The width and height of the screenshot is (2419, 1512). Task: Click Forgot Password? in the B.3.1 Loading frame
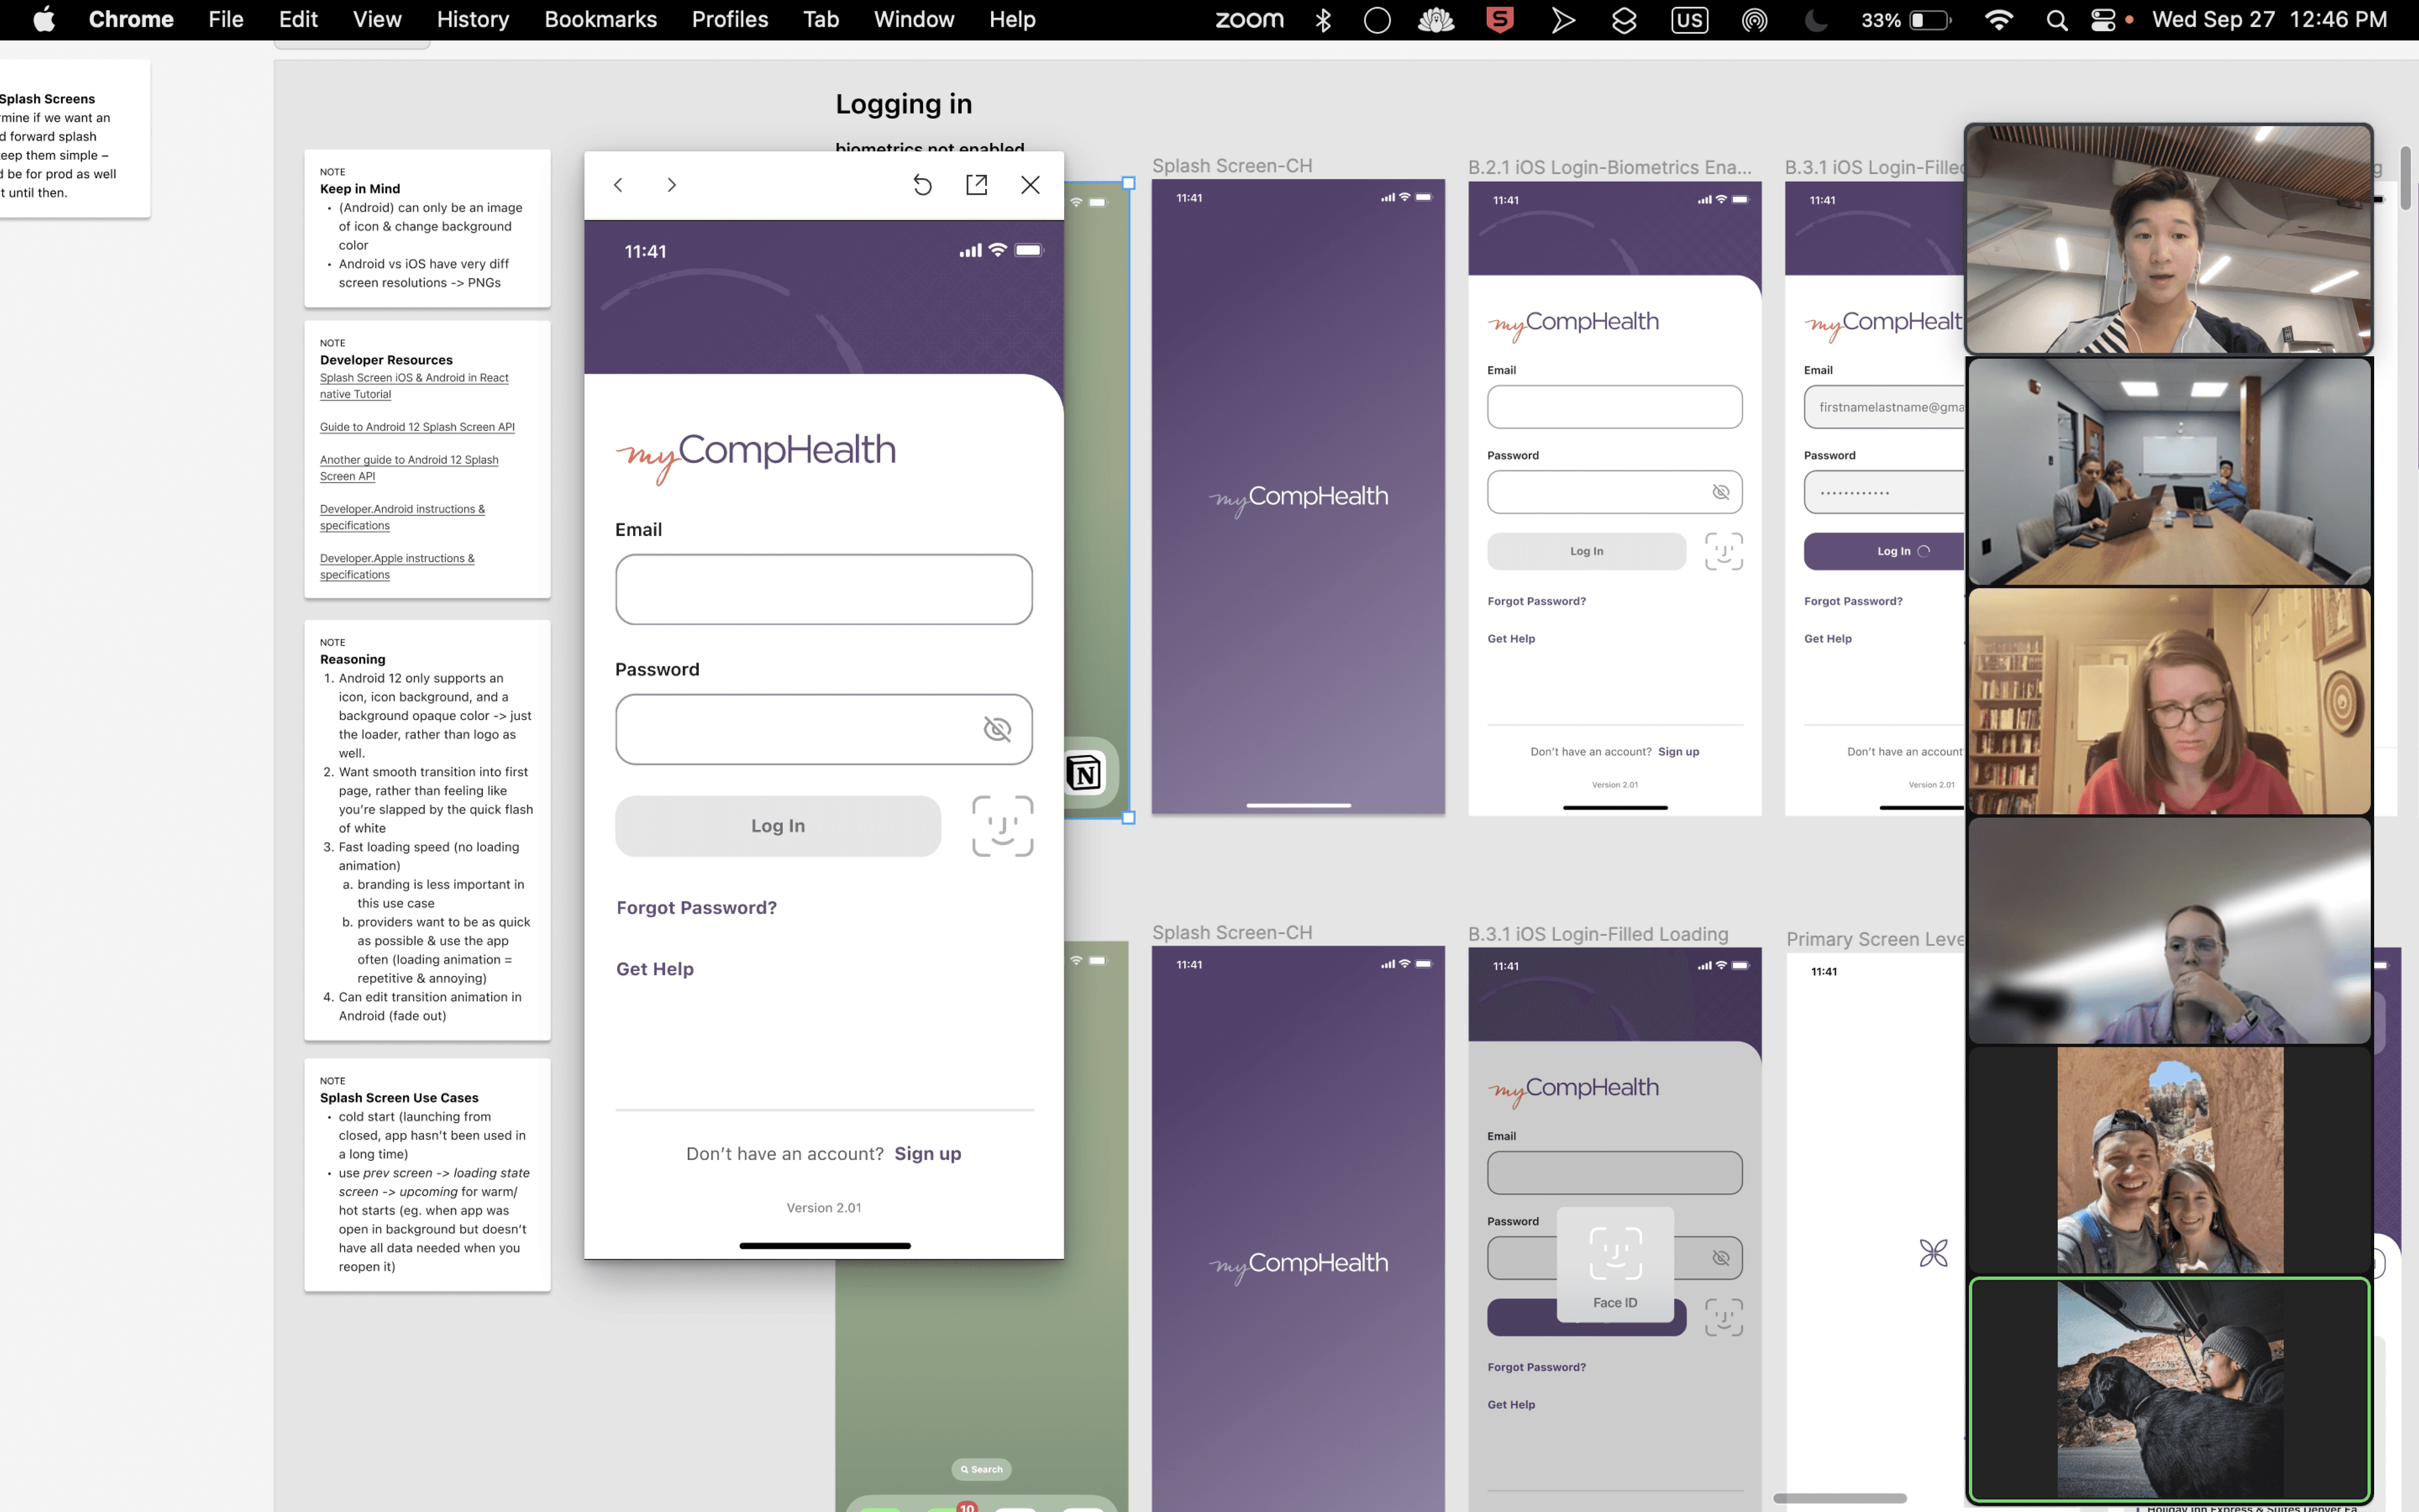[1537, 1367]
